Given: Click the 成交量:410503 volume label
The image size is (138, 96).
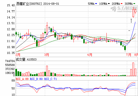Looking at the screenshot, I should click(x=26, y=59).
